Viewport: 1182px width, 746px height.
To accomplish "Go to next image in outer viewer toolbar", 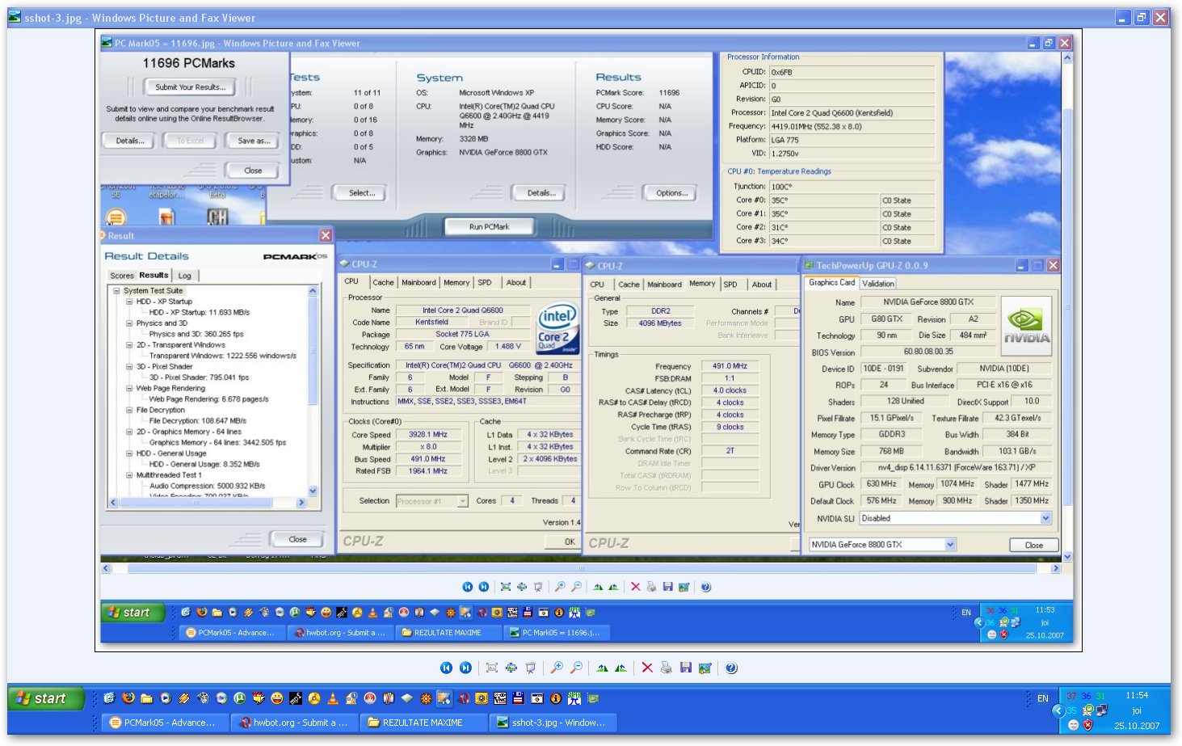I will tap(465, 668).
